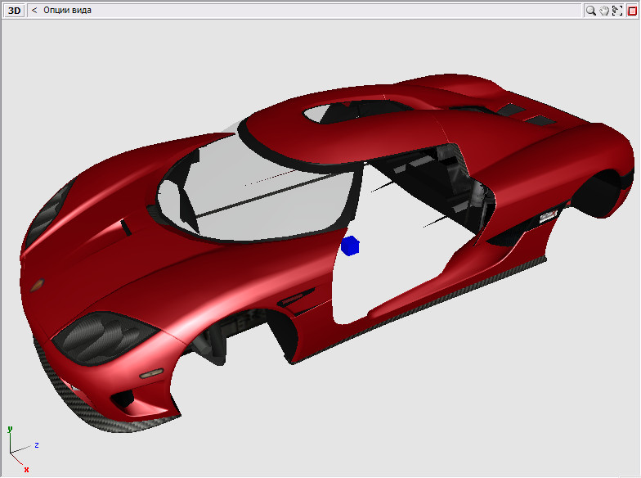This screenshot has width=641, height=478.
Task: Activate the hand pan tool
Action: (x=604, y=11)
